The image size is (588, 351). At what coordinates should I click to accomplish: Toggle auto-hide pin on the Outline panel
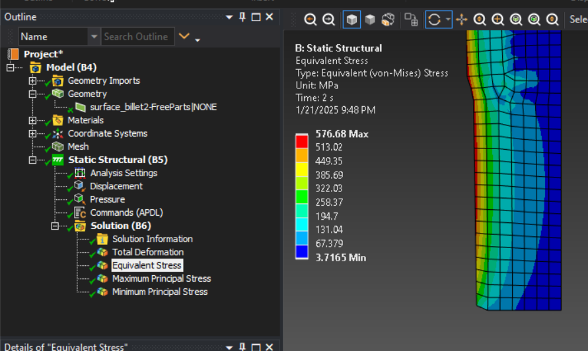242,17
